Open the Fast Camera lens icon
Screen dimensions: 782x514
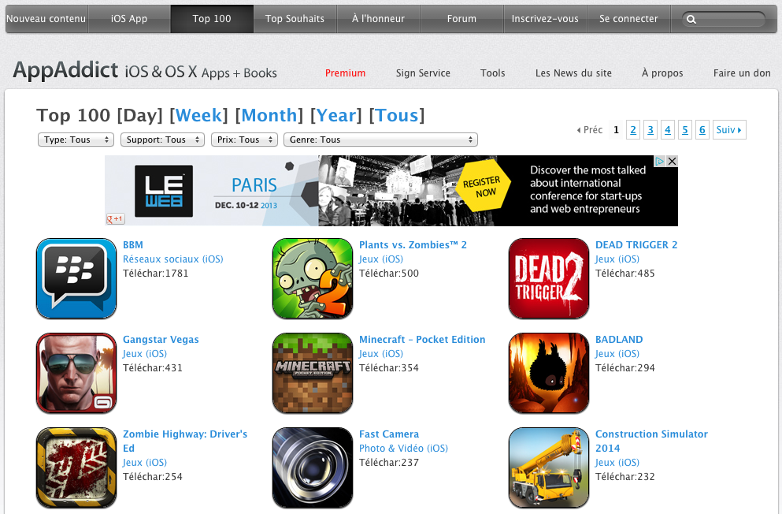(313, 467)
